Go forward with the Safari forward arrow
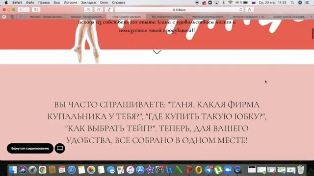Viewport: 314px width, 176px height. (x=26, y=10)
